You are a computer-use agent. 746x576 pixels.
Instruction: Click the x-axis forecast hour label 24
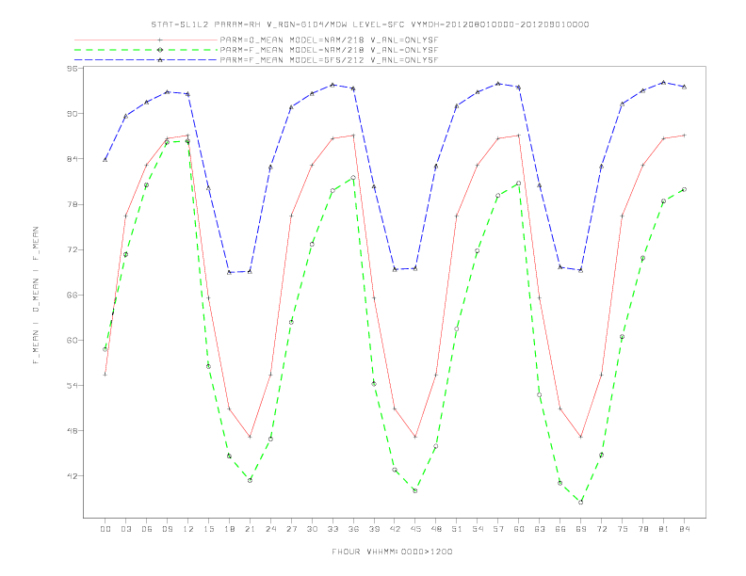point(270,529)
